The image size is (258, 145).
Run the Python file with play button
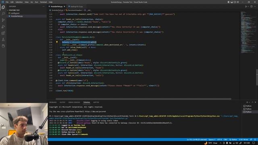pos(246,6)
